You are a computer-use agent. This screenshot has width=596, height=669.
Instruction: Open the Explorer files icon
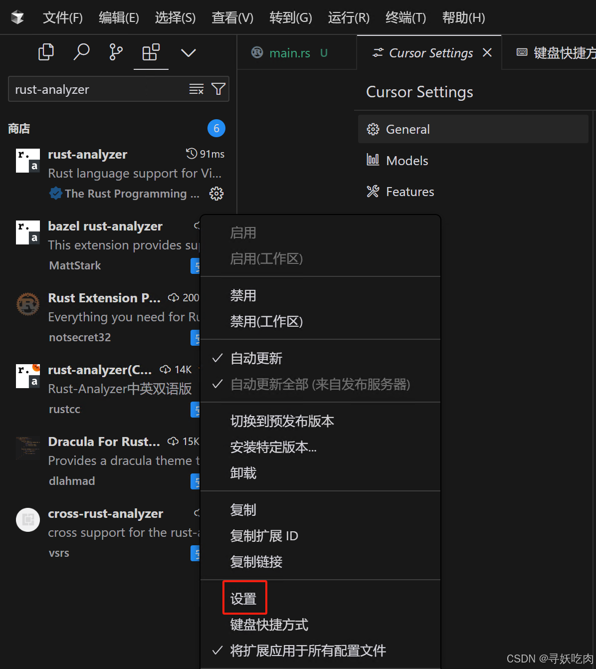point(46,52)
